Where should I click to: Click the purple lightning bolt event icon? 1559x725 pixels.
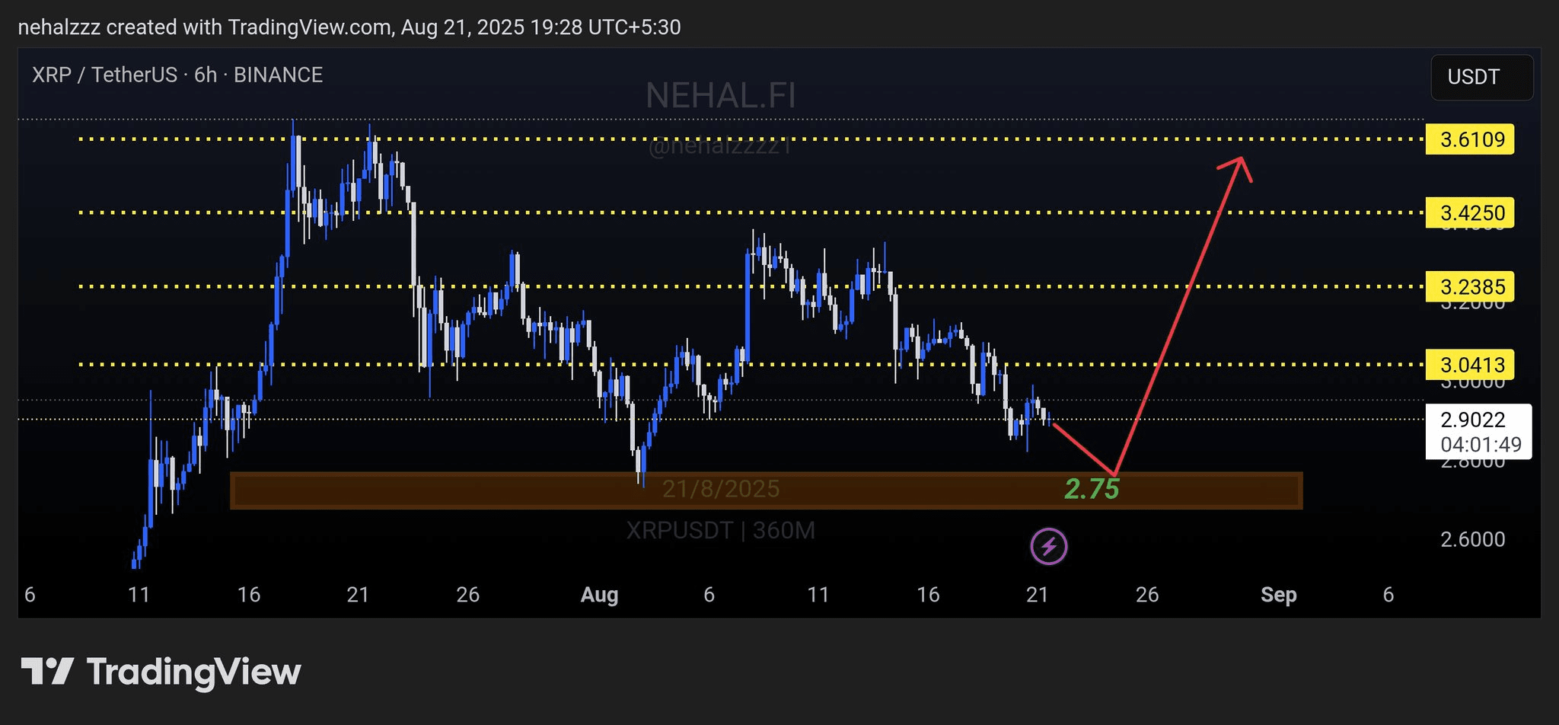point(1048,546)
